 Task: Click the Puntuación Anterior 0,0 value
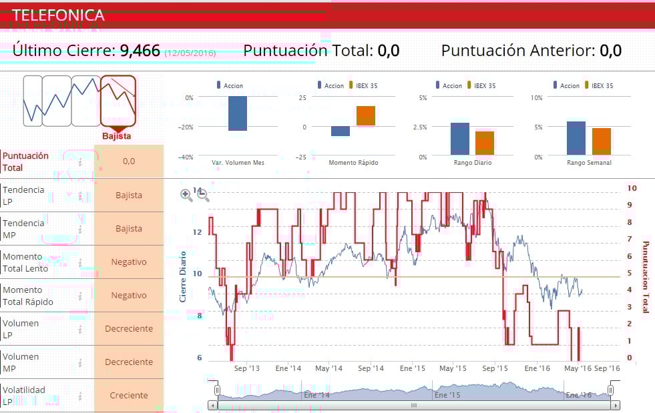coord(611,51)
